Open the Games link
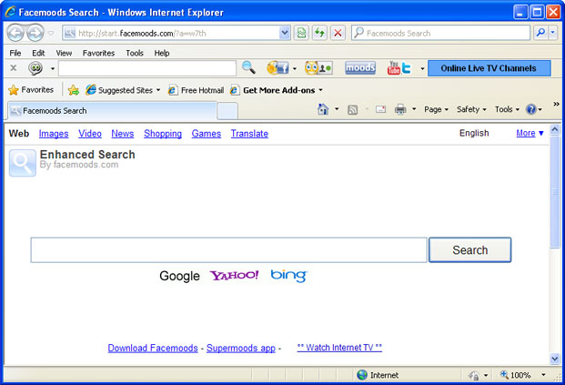Viewport: 565px width, 385px height. click(207, 134)
